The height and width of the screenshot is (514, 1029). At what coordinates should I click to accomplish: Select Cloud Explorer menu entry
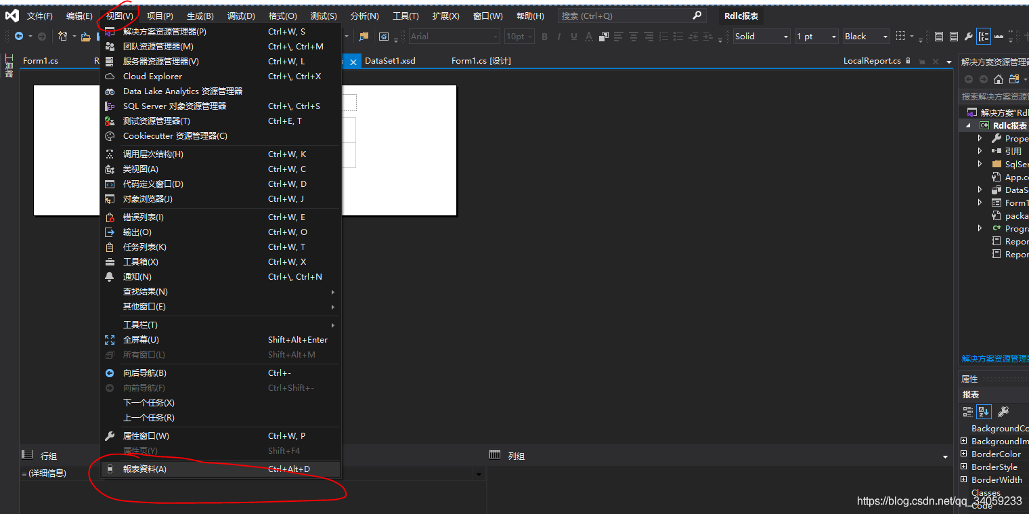tap(221, 76)
